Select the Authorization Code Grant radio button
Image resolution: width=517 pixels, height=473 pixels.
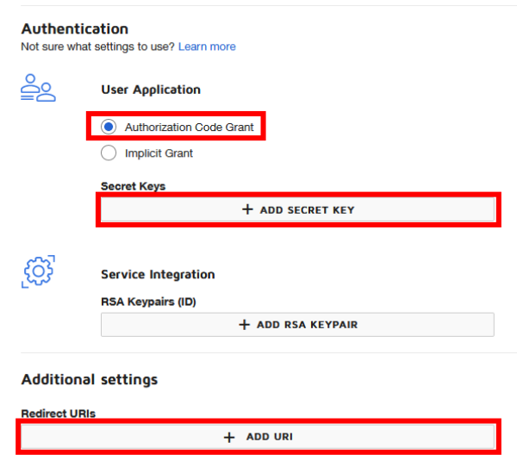(109, 127)
